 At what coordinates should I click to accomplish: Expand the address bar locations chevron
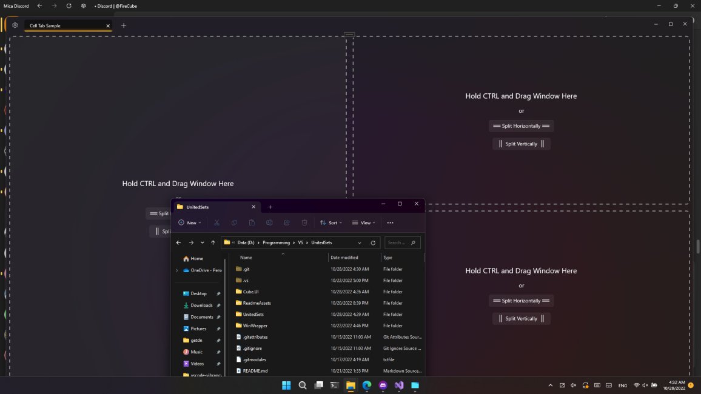[359, 242]
